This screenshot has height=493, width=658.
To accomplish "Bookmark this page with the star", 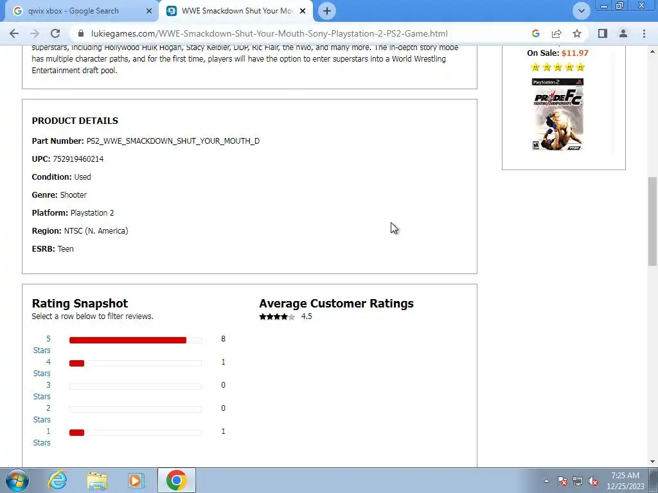I will [577, 33].
